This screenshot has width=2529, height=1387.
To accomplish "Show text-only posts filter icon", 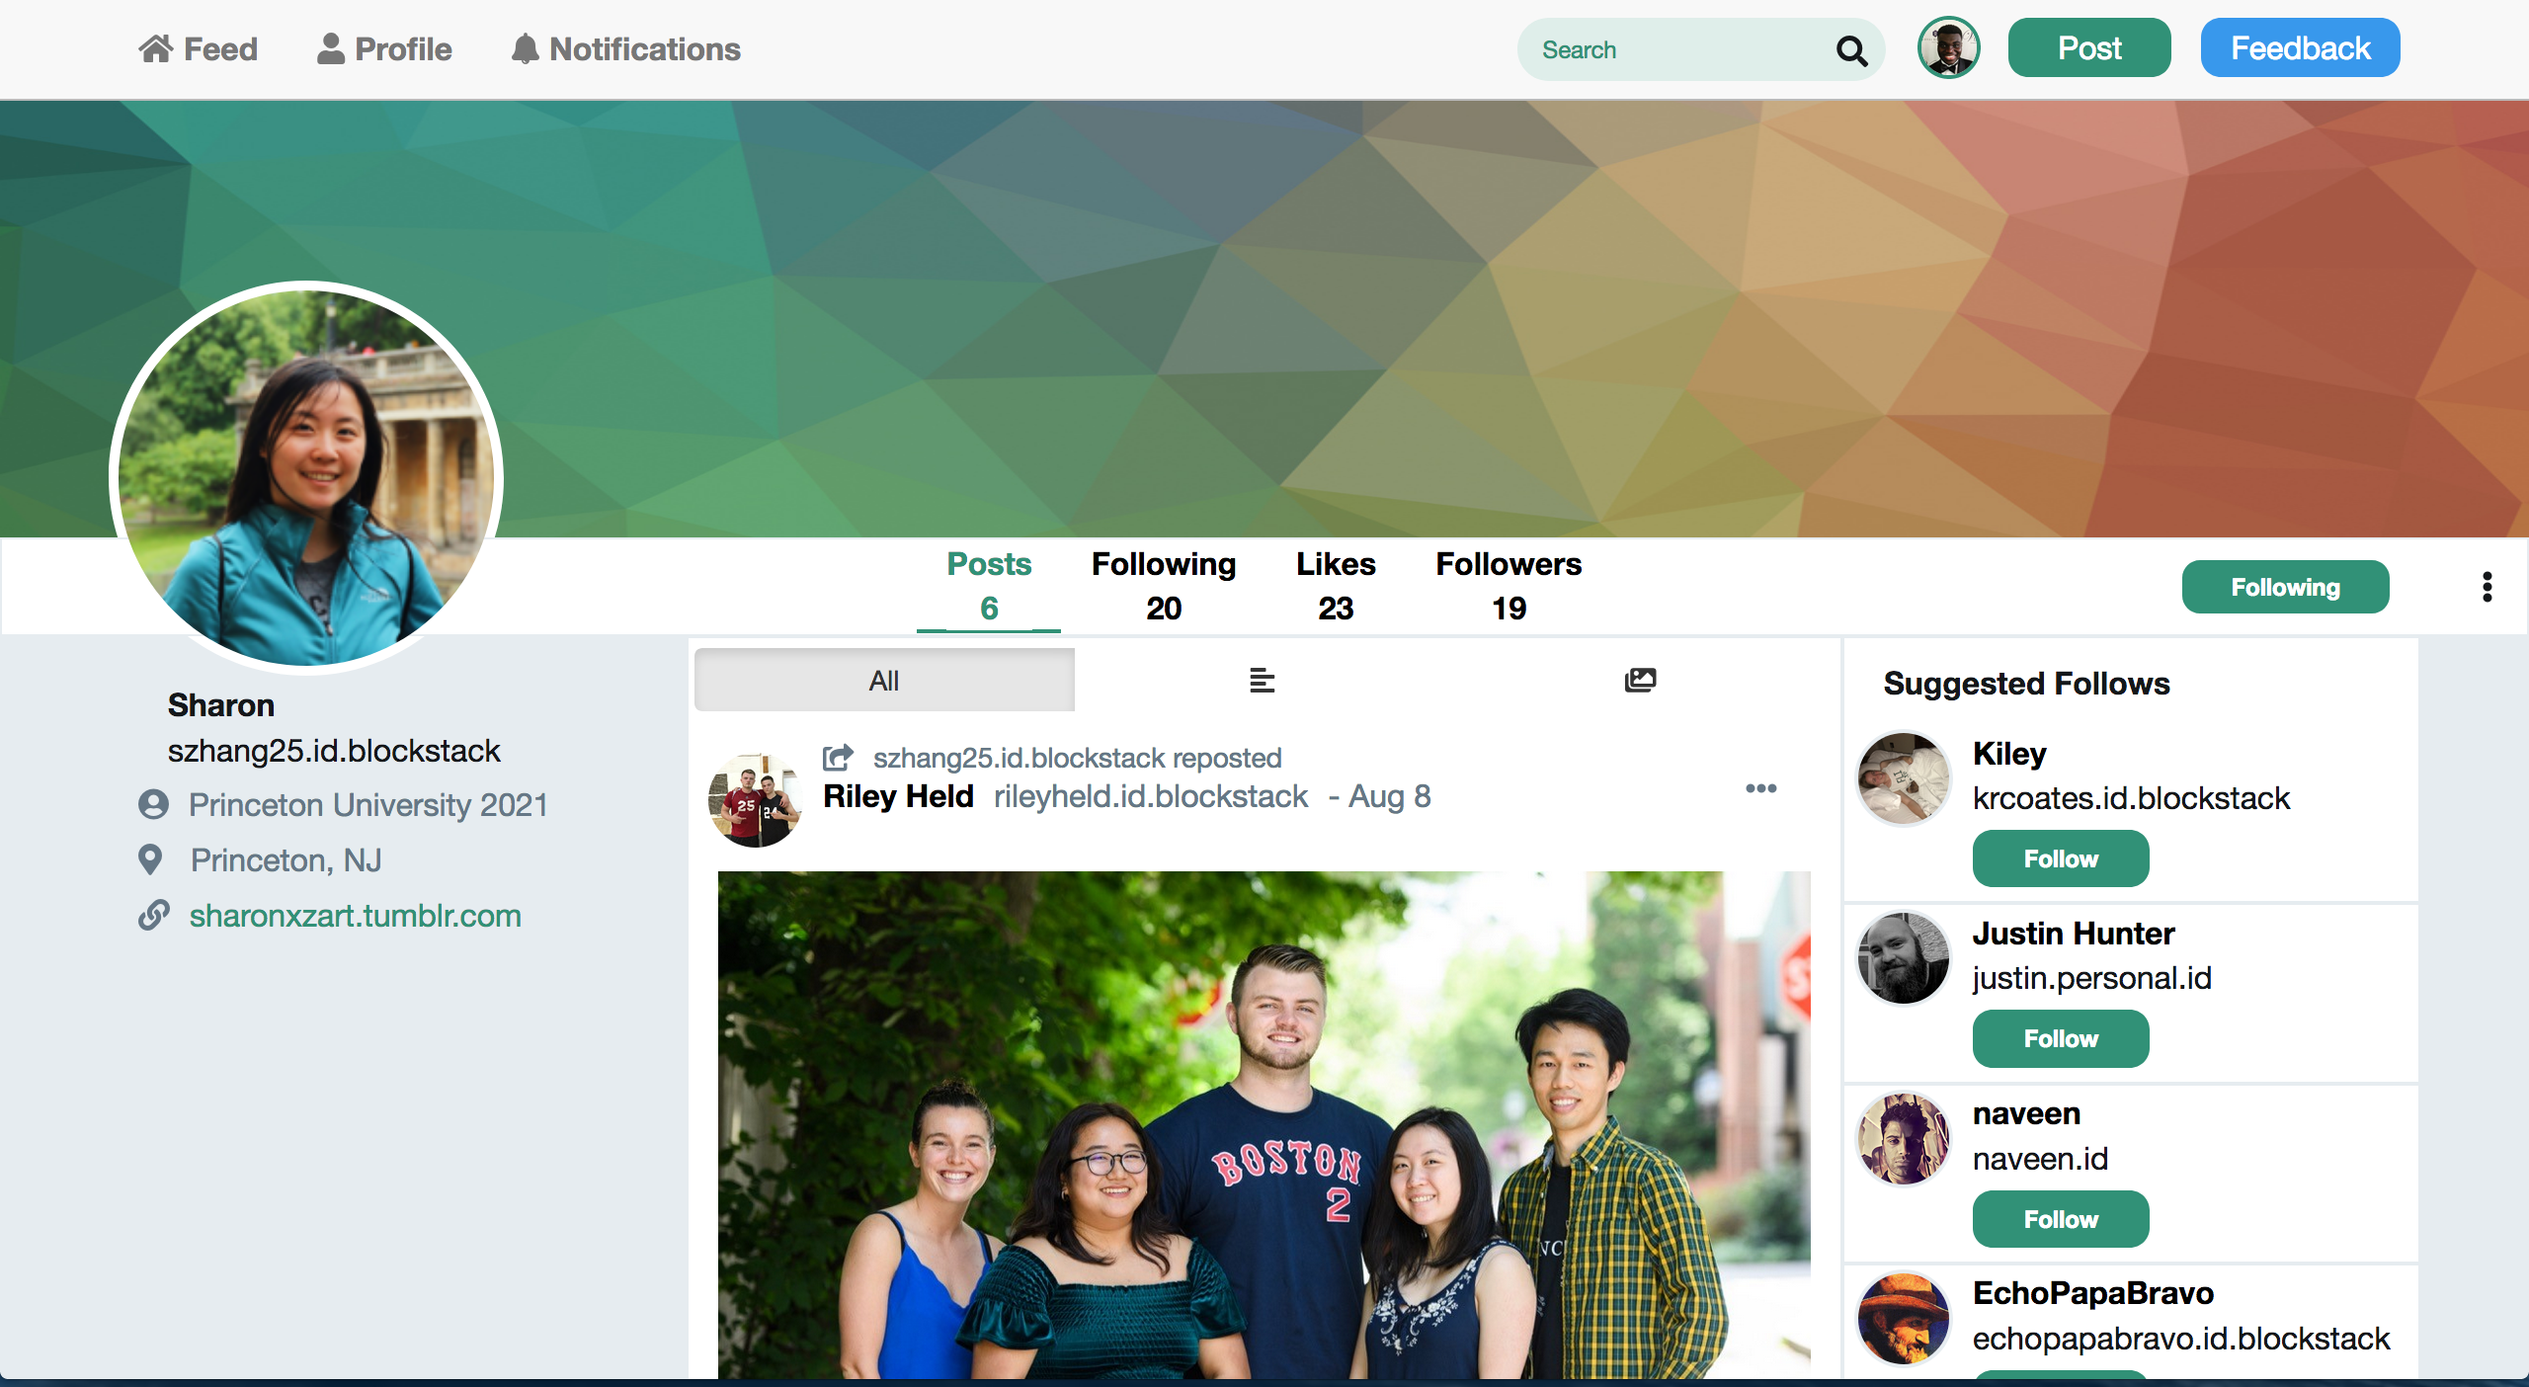I will coord(1262,681).
